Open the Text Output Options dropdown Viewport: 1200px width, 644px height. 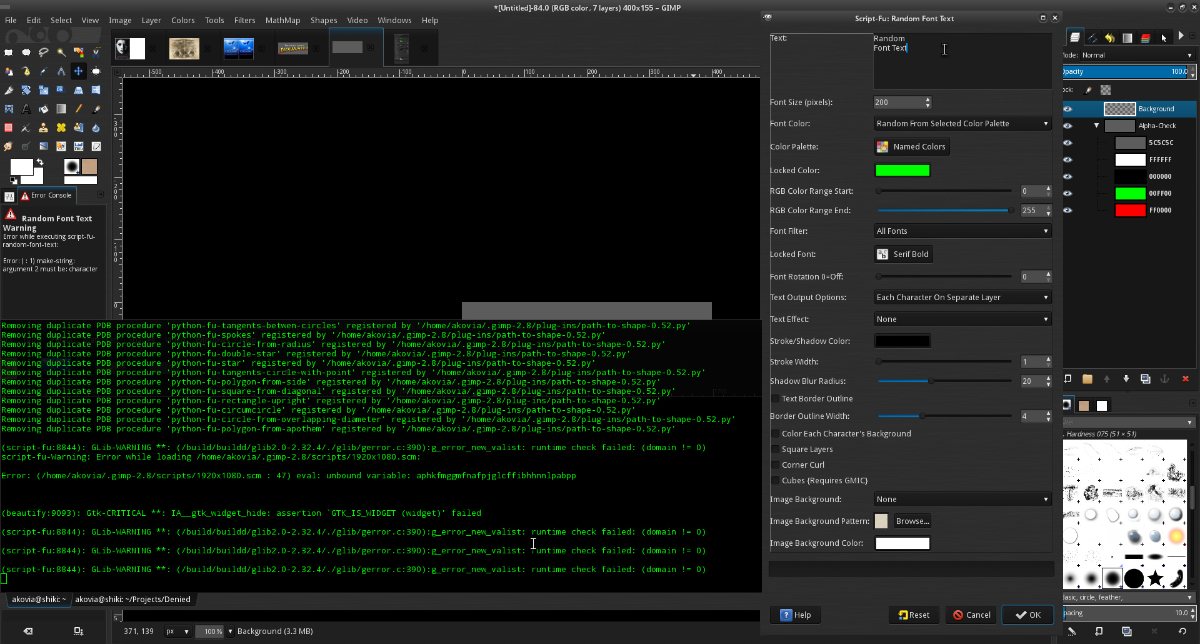[x=962, y=298]
